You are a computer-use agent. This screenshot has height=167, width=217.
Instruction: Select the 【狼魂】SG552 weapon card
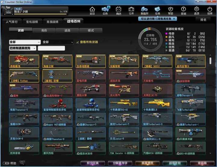click(157, 61)
